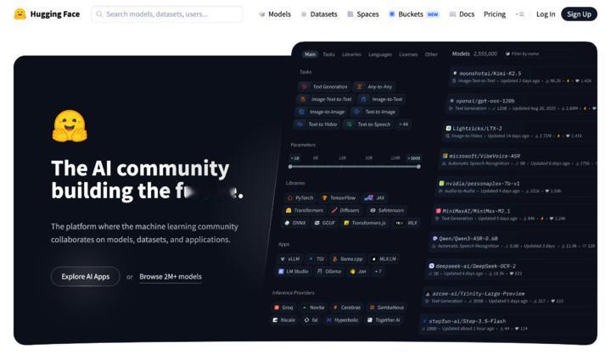Follow the Browse 2M+ models link

pyautogui.click(x=171, y=276)
